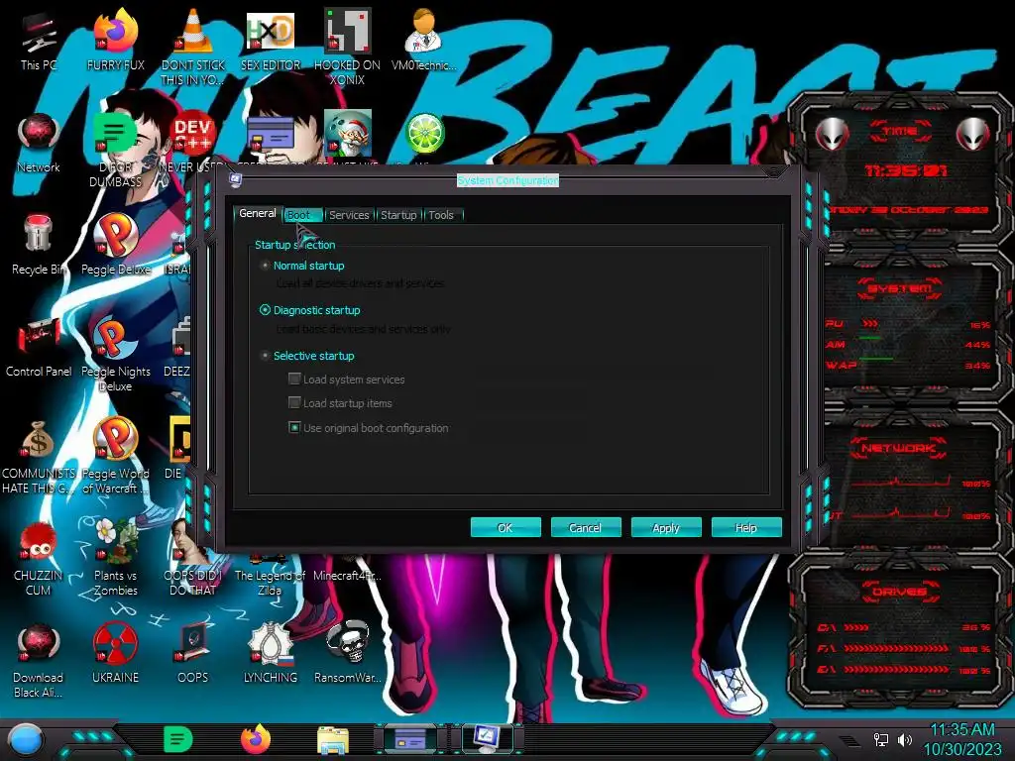Switch to the Services tab

coord(349,215)
